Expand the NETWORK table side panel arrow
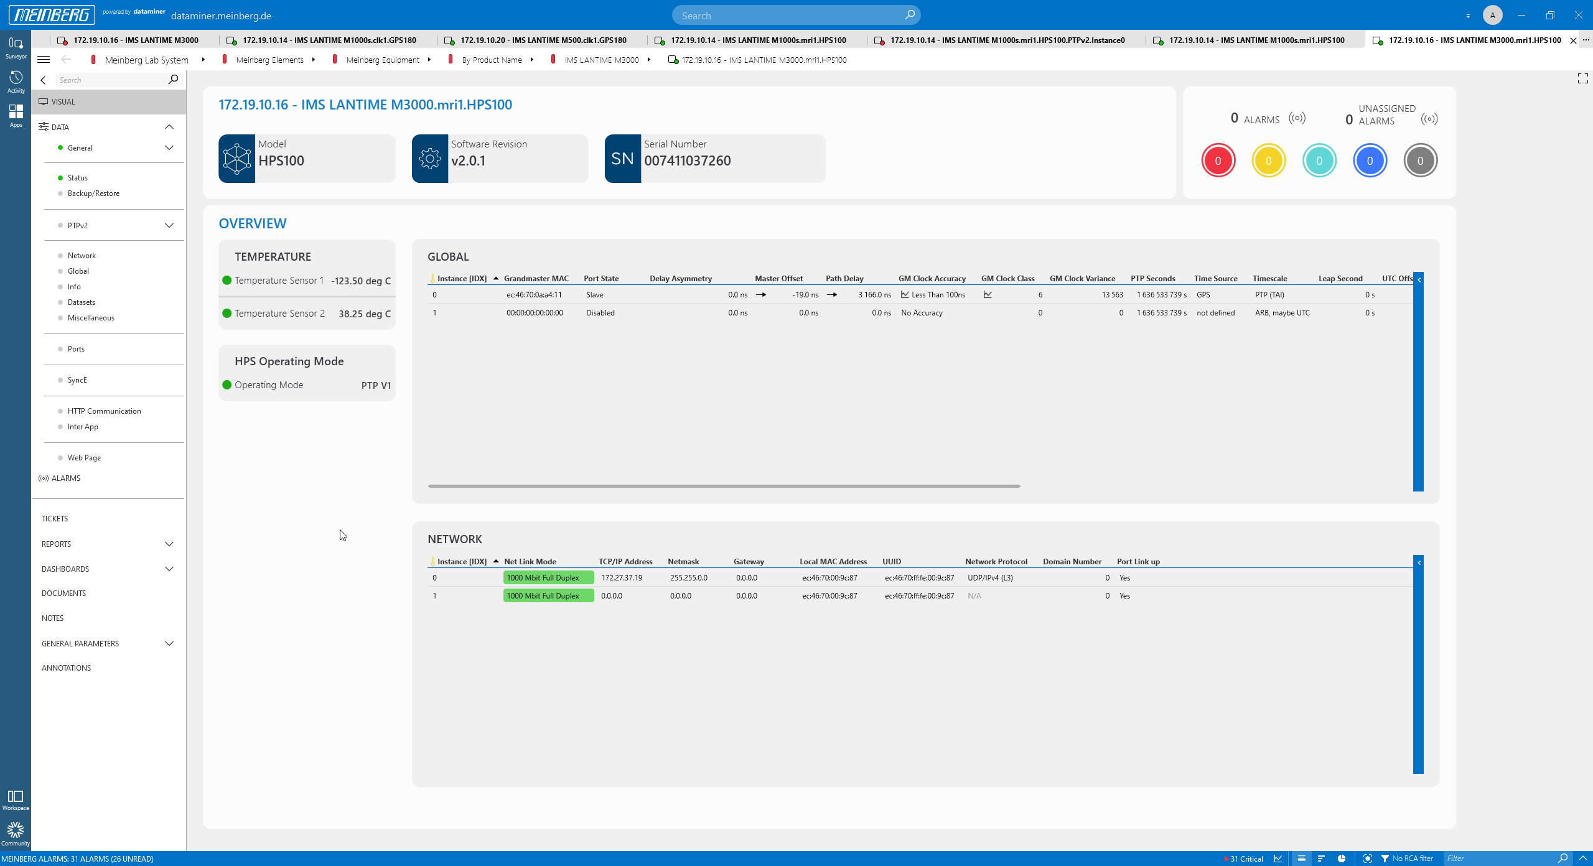1593x866 pixels. [1419, 562]
